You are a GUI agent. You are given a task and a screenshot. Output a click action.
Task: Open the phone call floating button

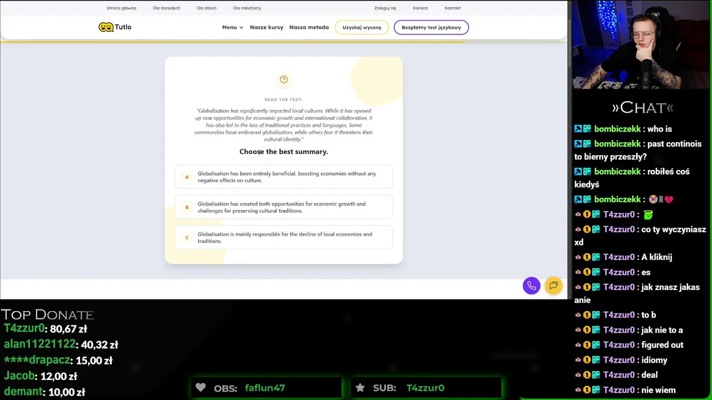531,286
